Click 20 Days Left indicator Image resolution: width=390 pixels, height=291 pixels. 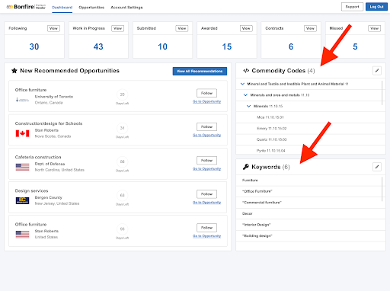(122, 98)
